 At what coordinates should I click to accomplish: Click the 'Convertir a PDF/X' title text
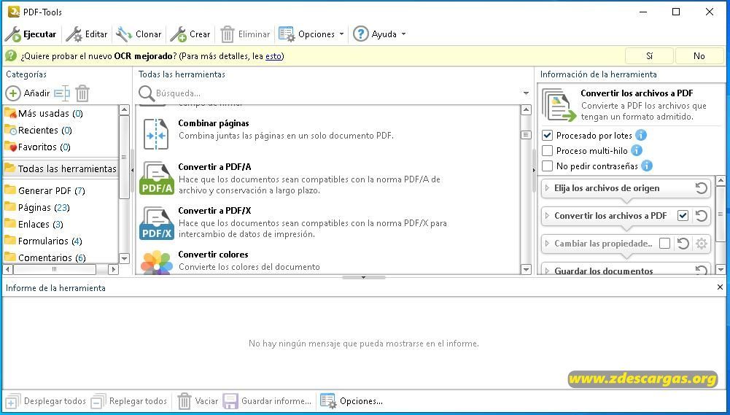214,211
